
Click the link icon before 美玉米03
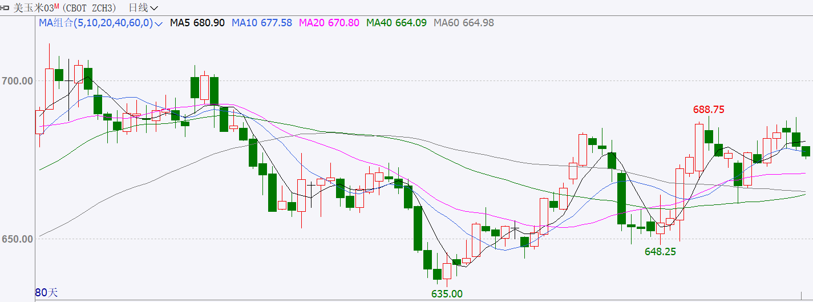[x=5, y=9]
